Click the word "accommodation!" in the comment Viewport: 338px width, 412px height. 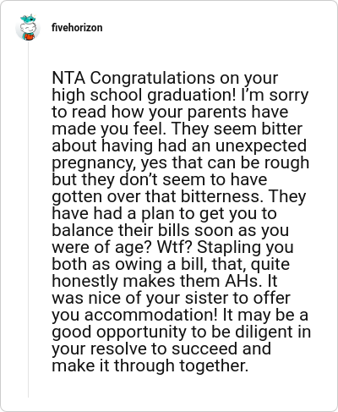pyautogui.click(x=150, y=315)
